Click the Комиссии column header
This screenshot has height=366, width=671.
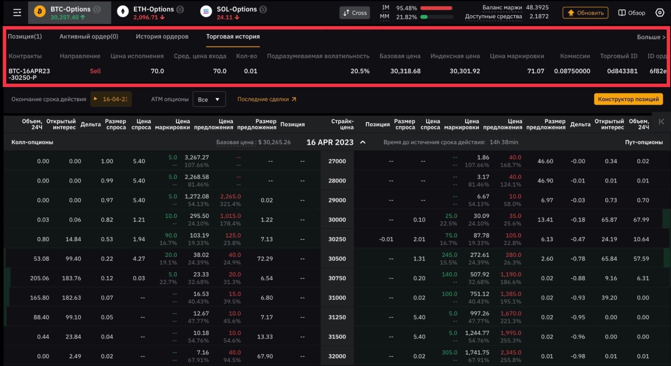click(x=575, y=56)
